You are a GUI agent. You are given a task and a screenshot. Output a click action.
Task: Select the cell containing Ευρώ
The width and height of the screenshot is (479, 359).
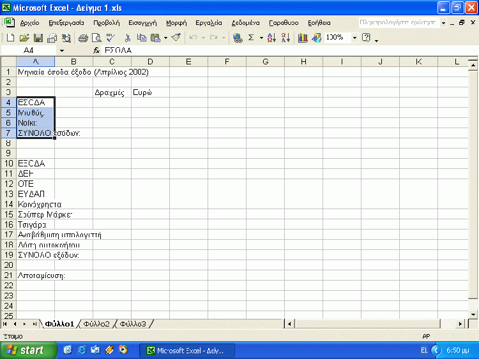point(150,92)
